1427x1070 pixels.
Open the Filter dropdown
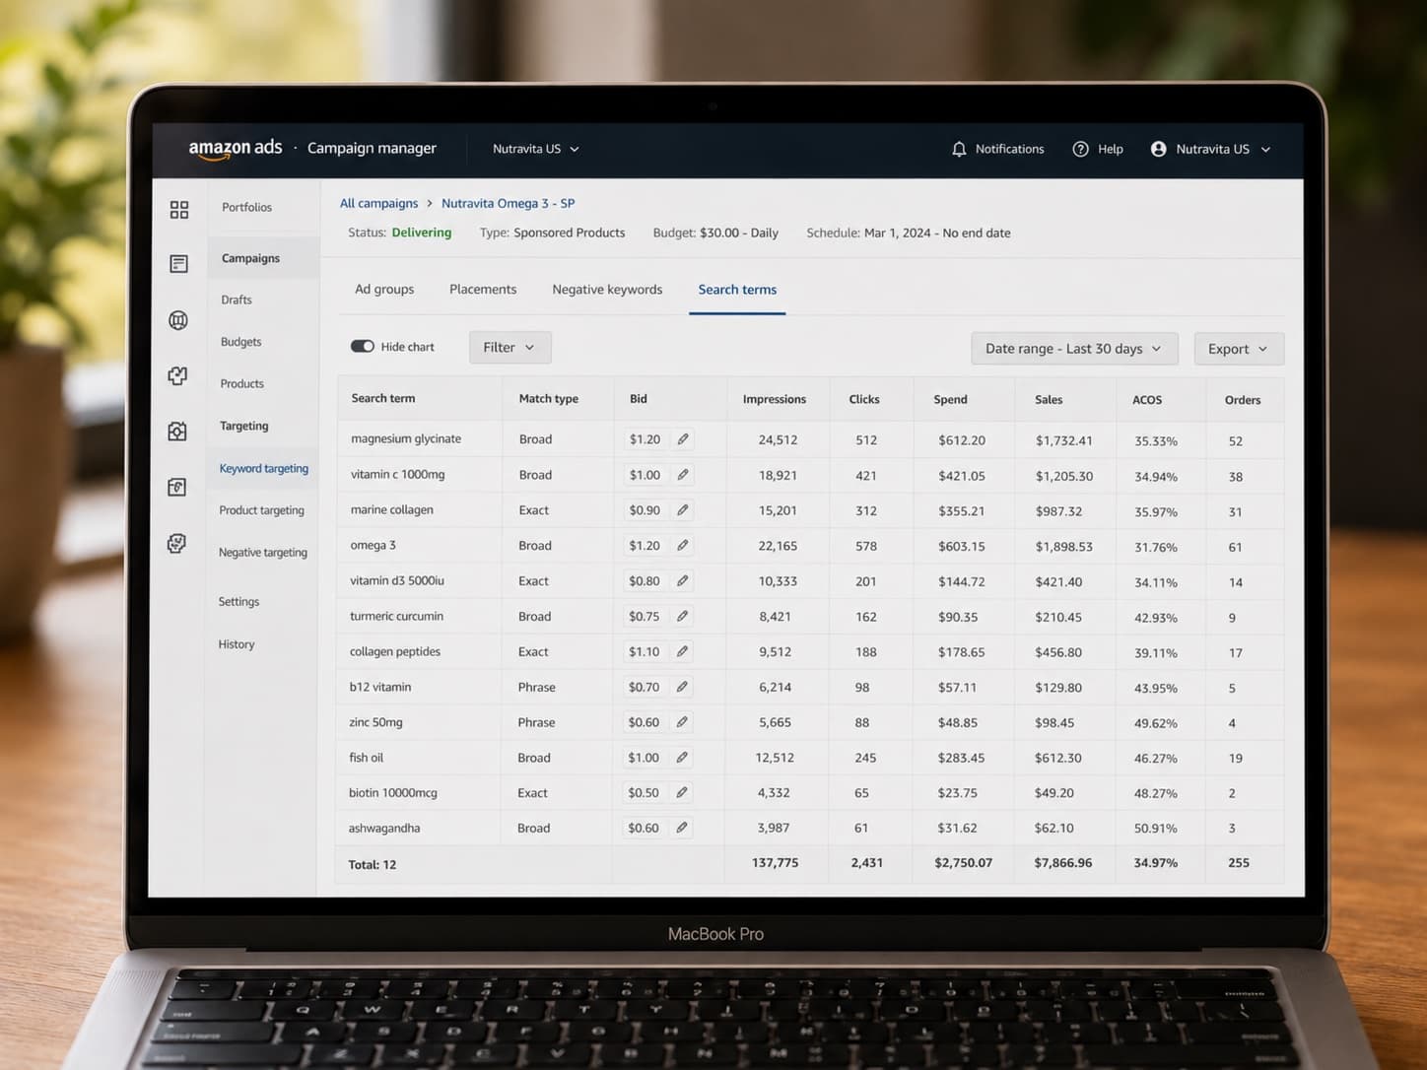point(510,348)
